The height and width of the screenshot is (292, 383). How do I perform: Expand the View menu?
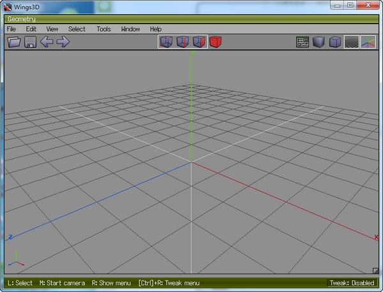pos(52,29)
